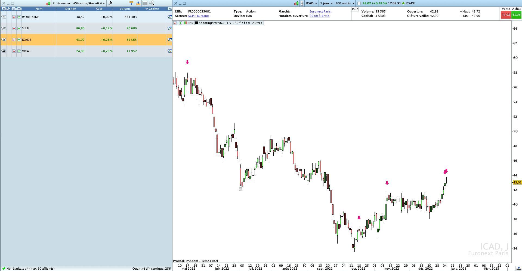Click red down arrow in S.E.B. row
Screen dimensions: 522x271
[x=14, y=28]
